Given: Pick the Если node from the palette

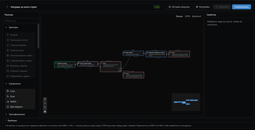Looking at the screenshot, I should tap(20, 96).
